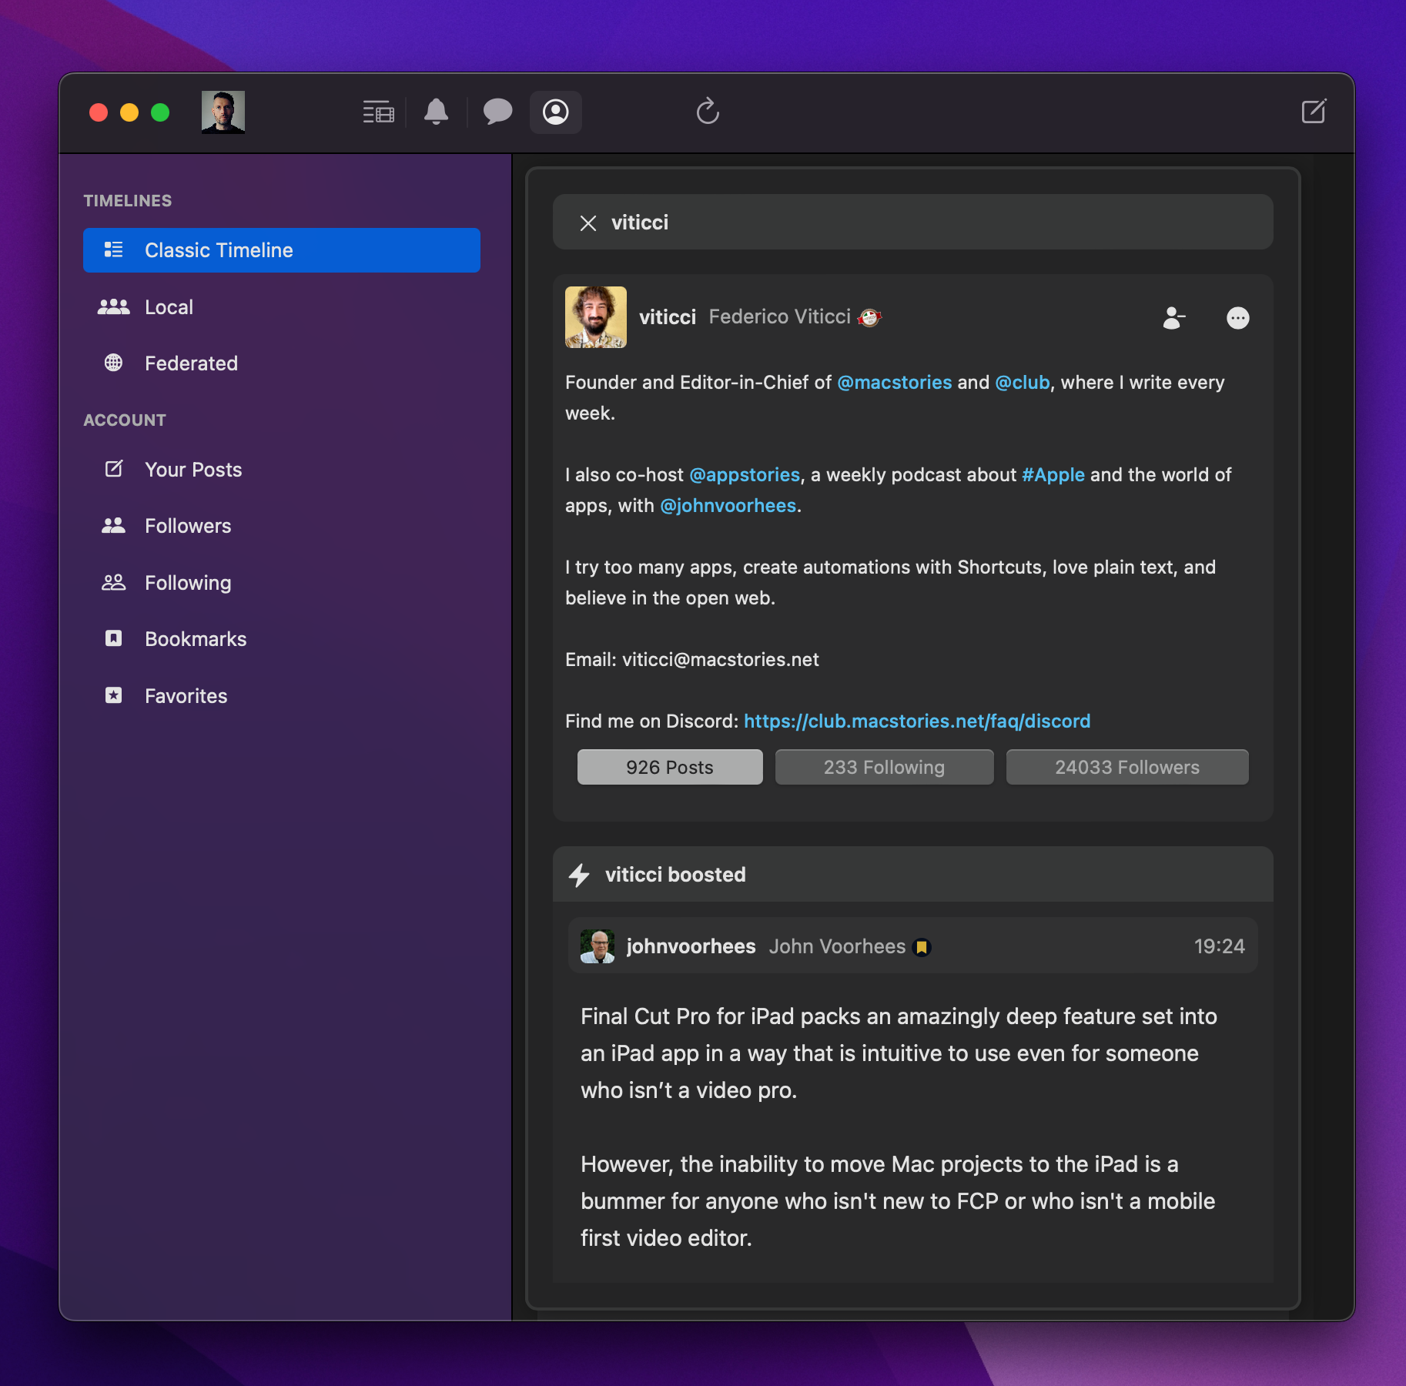
Task: Click the account avatar in the title bar
Action: coord(223,112)
